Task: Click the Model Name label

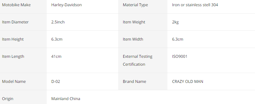Action: pos(14,81)
